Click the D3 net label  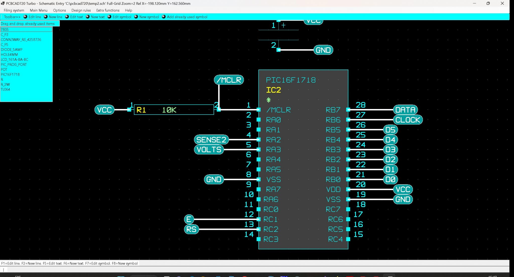coord(391,150)
